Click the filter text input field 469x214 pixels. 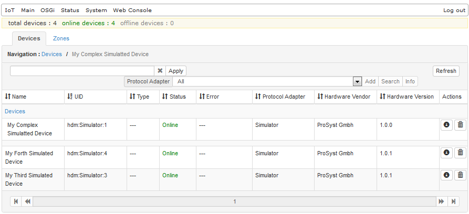pos(82,71)
